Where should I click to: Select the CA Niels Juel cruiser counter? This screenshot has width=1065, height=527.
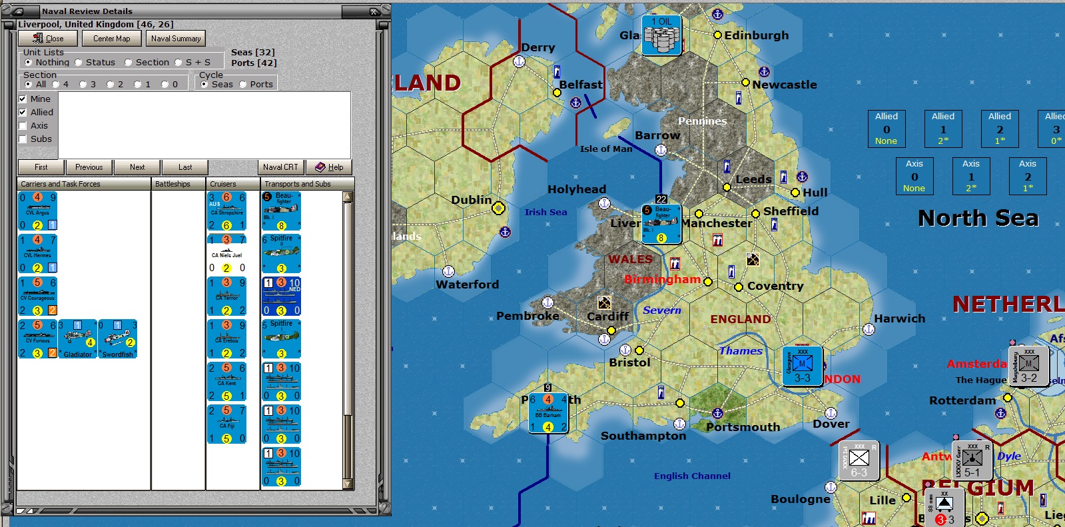pos(227,254)
